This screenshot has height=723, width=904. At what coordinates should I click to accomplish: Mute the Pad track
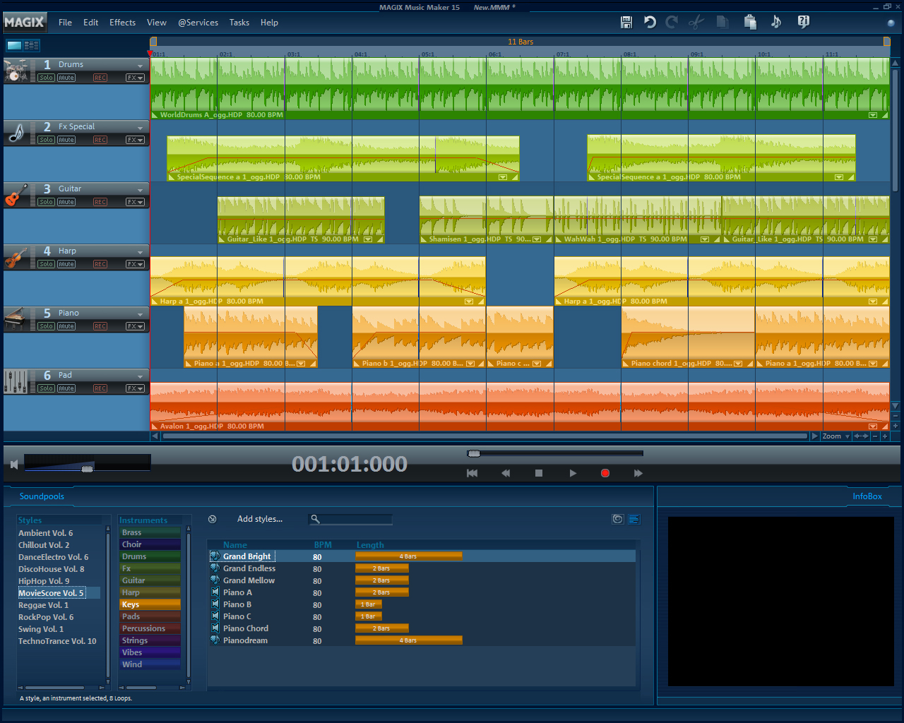click(x=66, y=388)
